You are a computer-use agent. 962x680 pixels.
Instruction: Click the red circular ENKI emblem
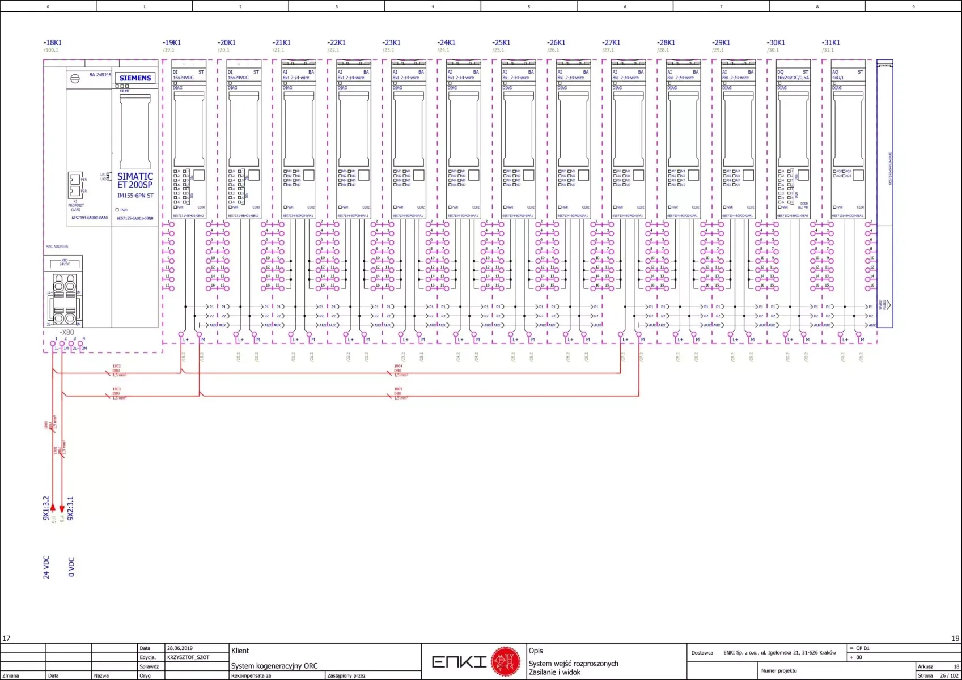pyautogui.click(x=505, y=661)
